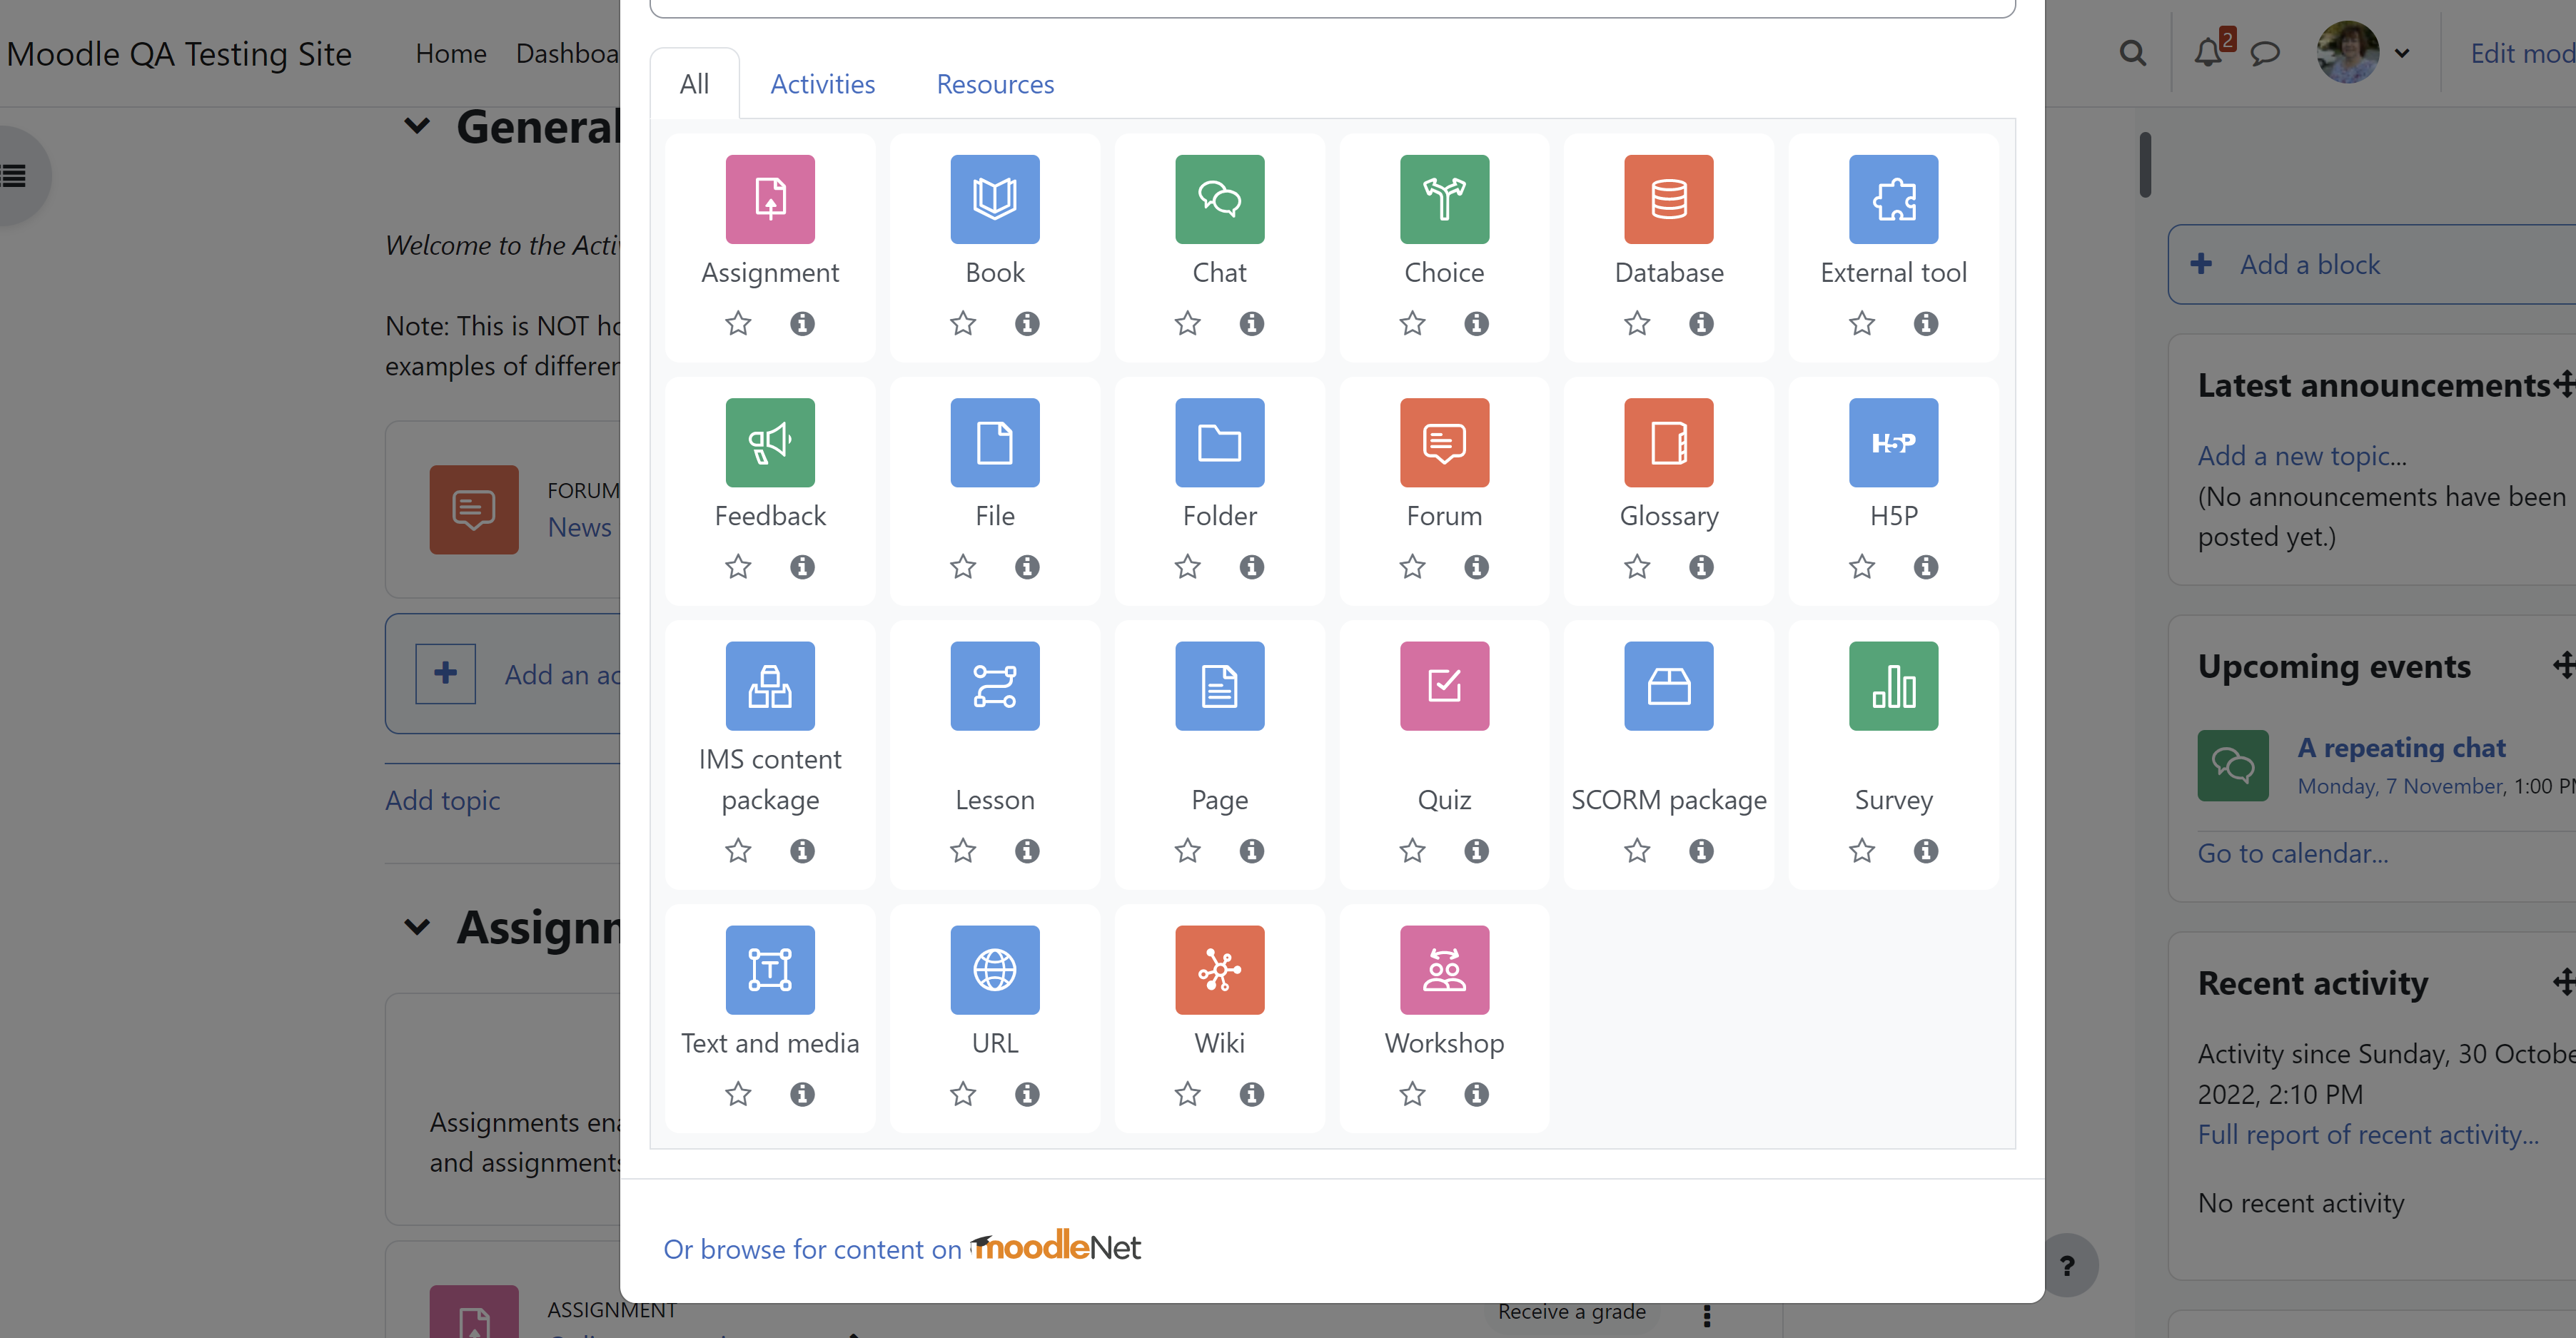2576x1338 pixels.
Task: Select the Assignment activity icon
Action: (x=770, y=199)
